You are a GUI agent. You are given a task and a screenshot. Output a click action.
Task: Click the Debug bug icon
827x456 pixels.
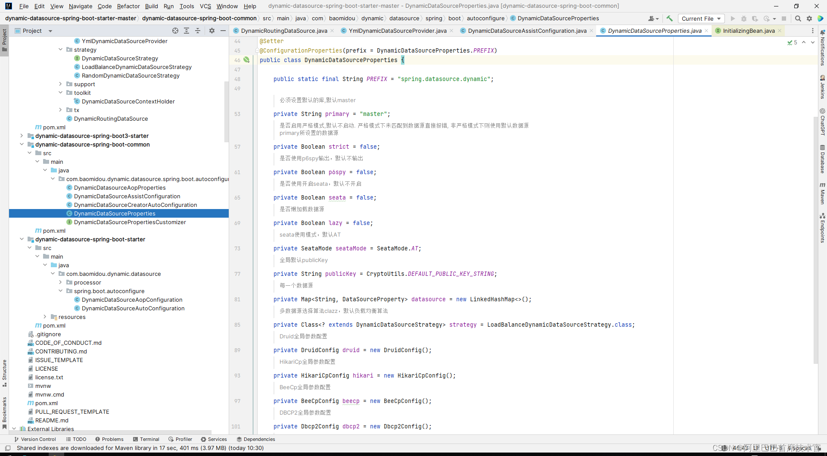744,19
